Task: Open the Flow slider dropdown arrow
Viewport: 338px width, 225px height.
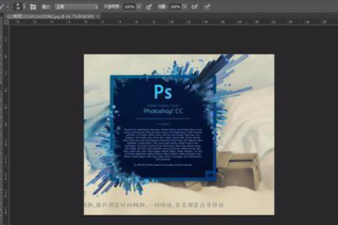Action: [185, 7]
